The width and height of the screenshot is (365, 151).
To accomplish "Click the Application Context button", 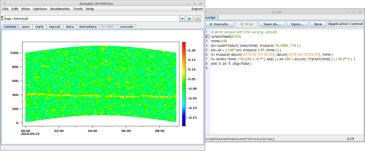I will (x=345, y=24).
